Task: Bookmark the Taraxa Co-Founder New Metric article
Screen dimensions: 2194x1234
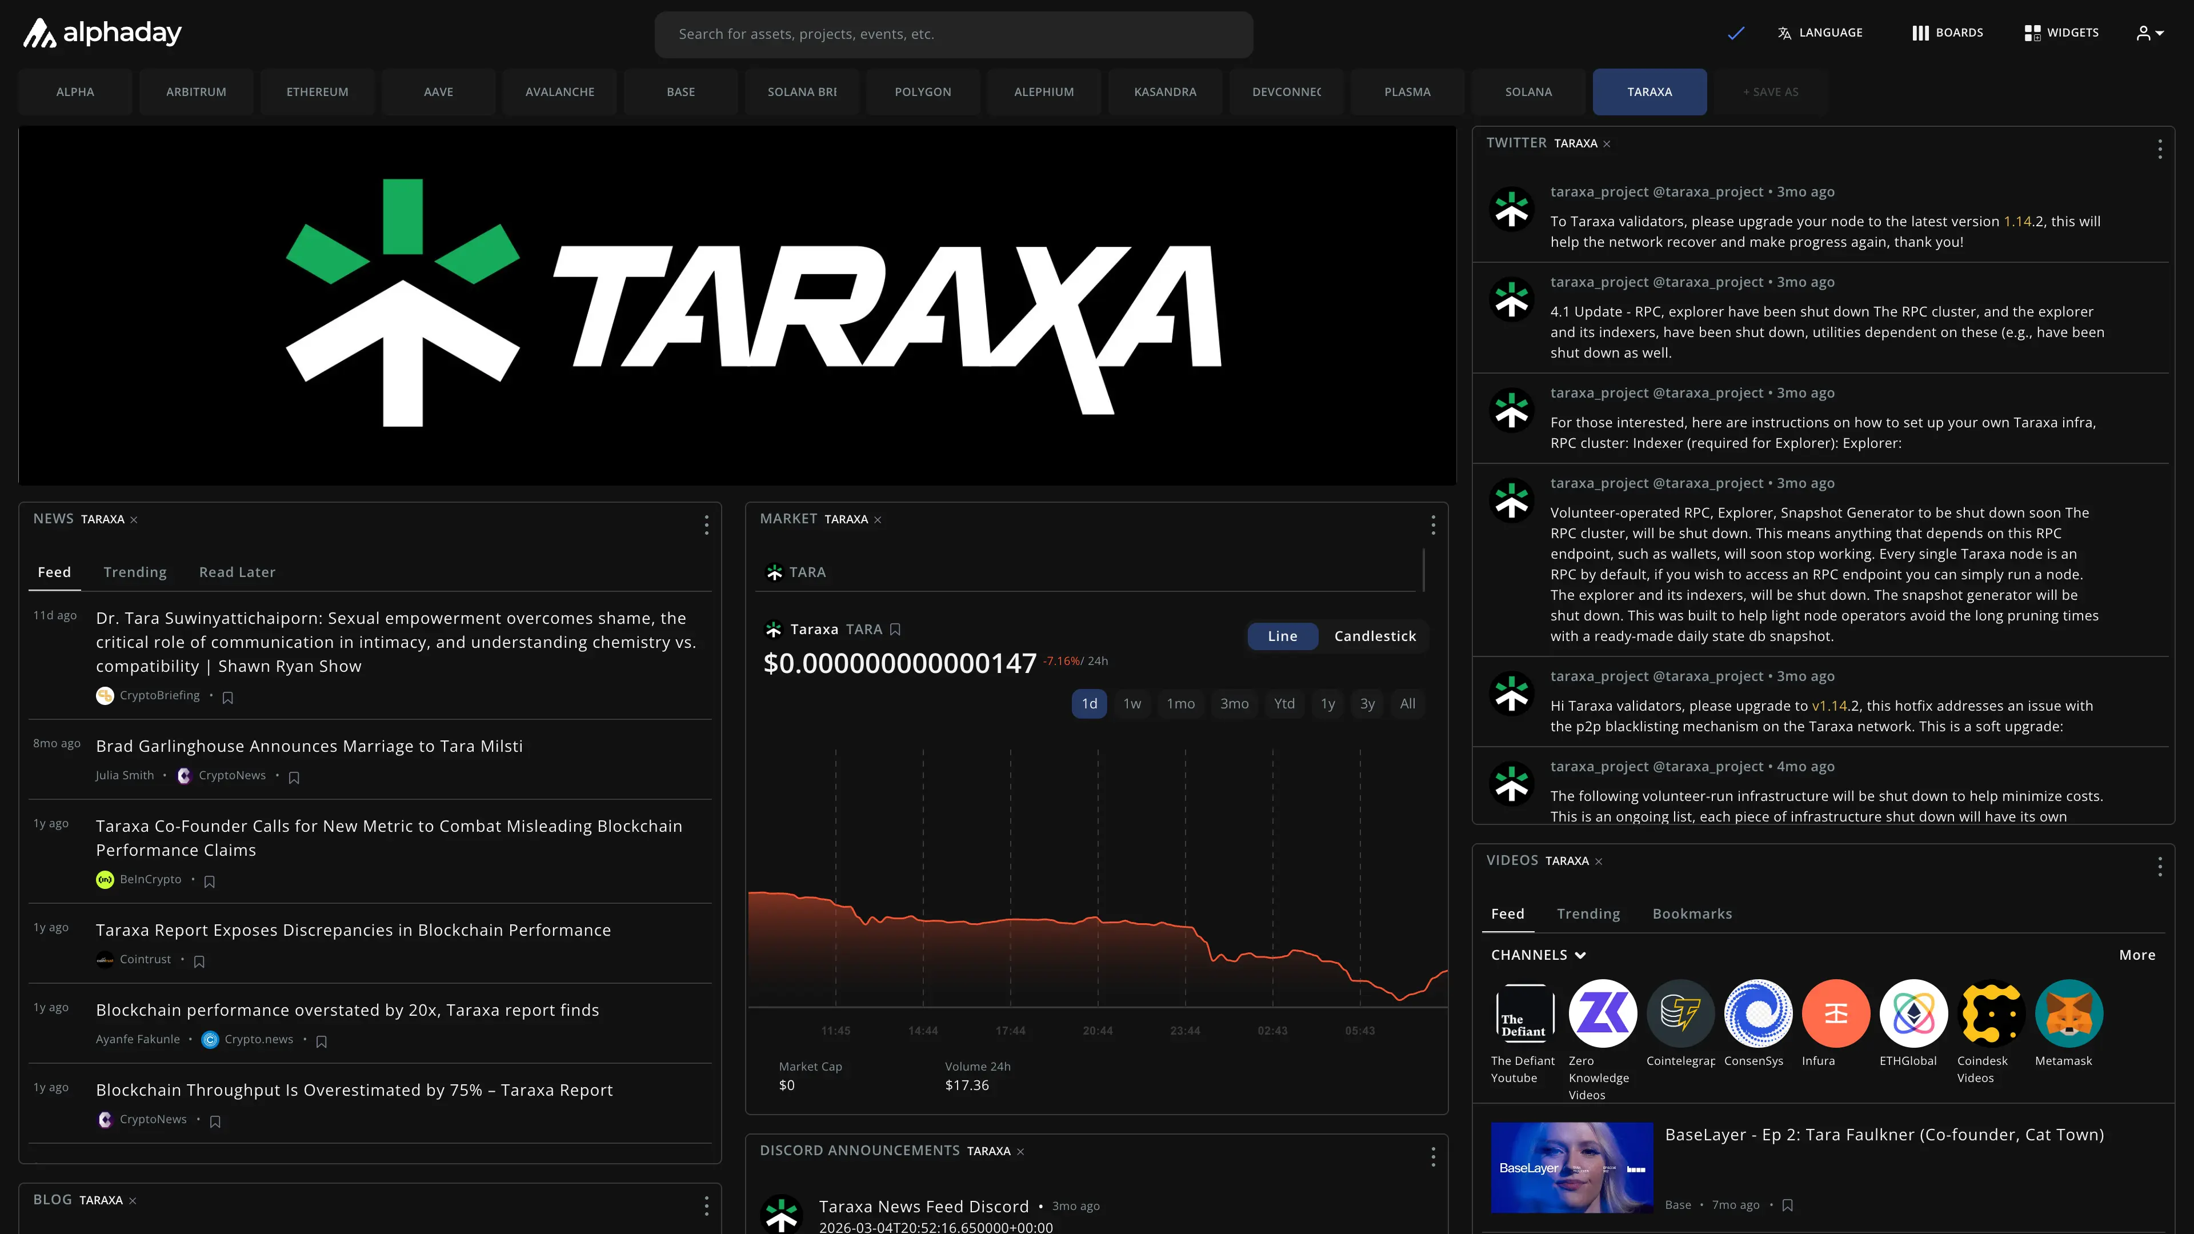Action: [x=210, y=882]
